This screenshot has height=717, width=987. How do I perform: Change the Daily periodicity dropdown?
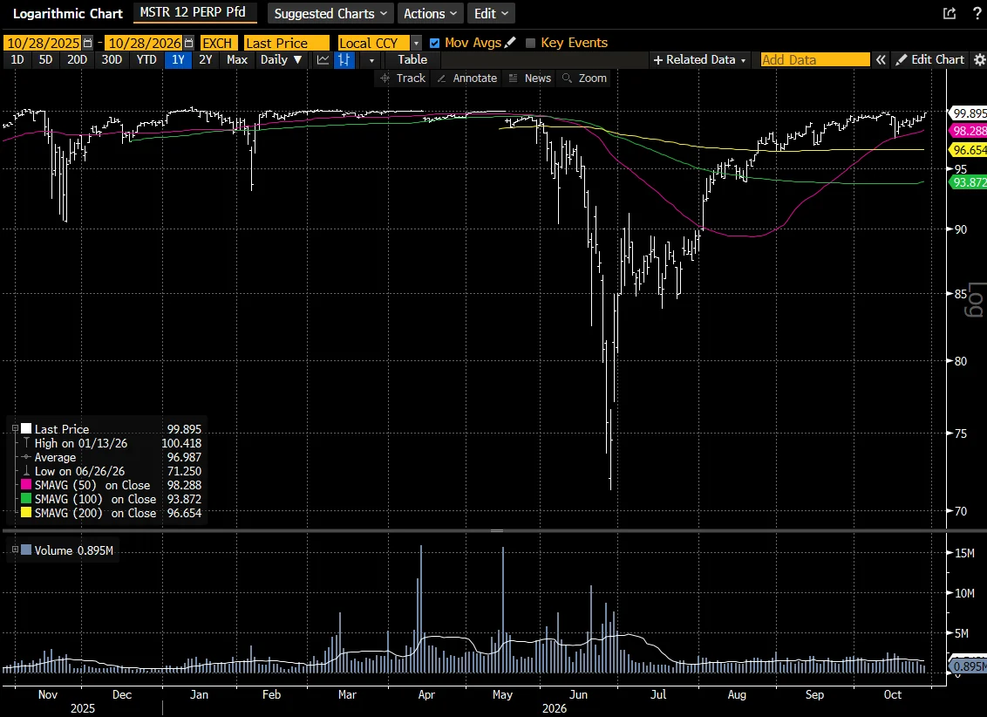pyautogui.click(x=282, y=60)
